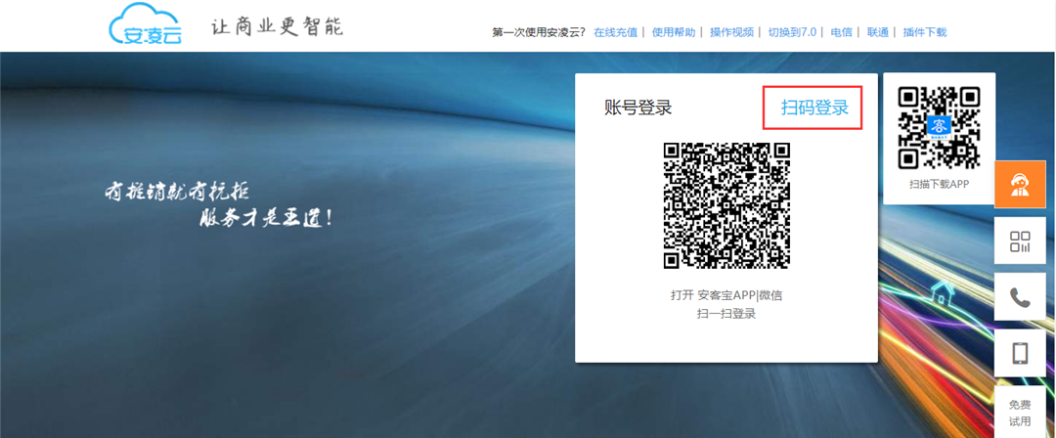Click the 免费试用 free trial button
The image size is (1056, 438).
tap(1020, 413)
